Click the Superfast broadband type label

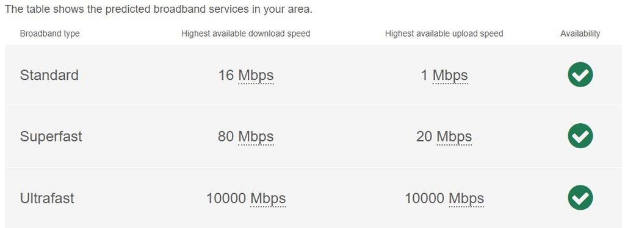coord(51,137)
